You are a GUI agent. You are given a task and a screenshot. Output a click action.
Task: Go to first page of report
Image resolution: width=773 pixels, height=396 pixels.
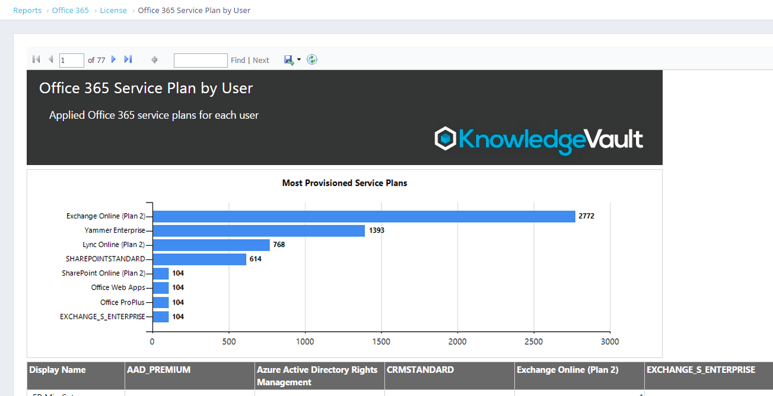pos(36,59)
